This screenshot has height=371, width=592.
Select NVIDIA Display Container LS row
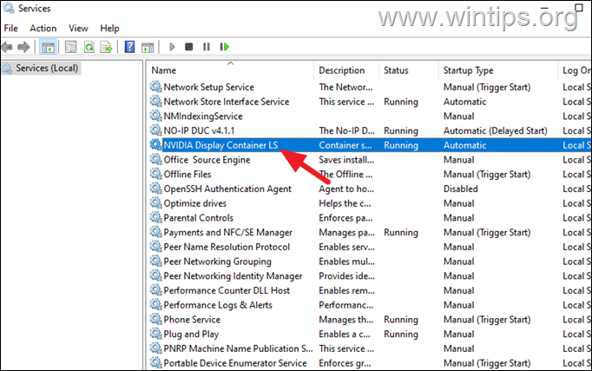pos(371,145)
